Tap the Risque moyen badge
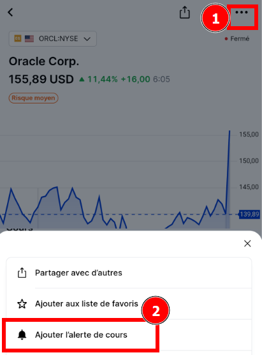Viewport: 262px width, 355px height. pyautogui.click(x=33, y=98)
